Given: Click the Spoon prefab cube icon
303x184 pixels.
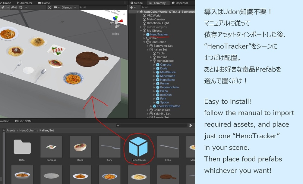Looking at the screenshot, I should tap(158, 102).
